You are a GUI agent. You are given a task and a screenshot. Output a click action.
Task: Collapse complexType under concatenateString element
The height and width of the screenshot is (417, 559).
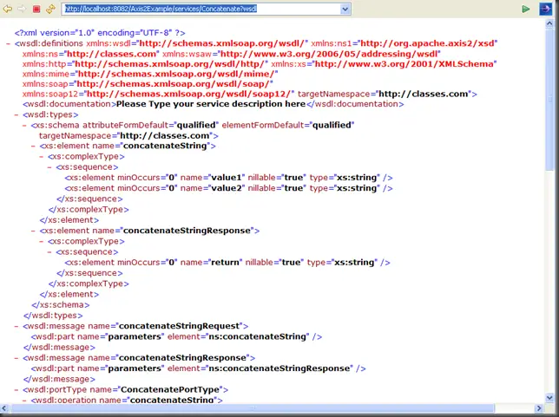coord(42,157)
